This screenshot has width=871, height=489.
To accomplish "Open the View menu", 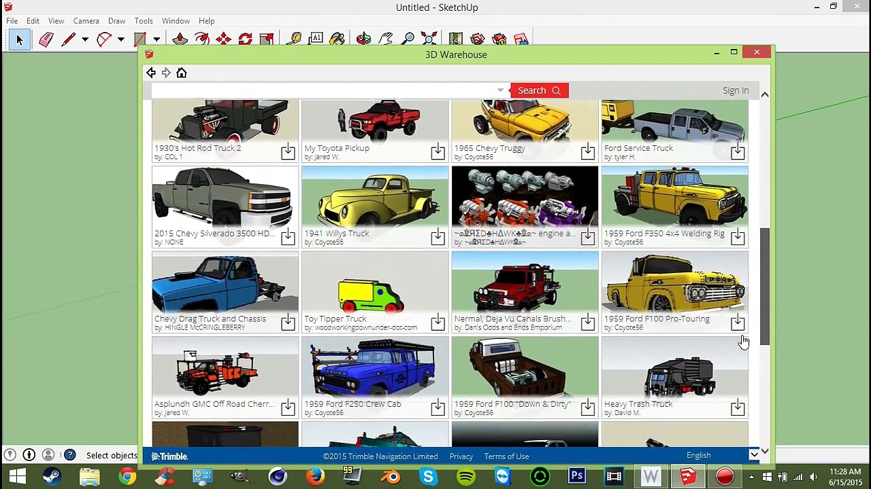I will click(x=56, y=21).
